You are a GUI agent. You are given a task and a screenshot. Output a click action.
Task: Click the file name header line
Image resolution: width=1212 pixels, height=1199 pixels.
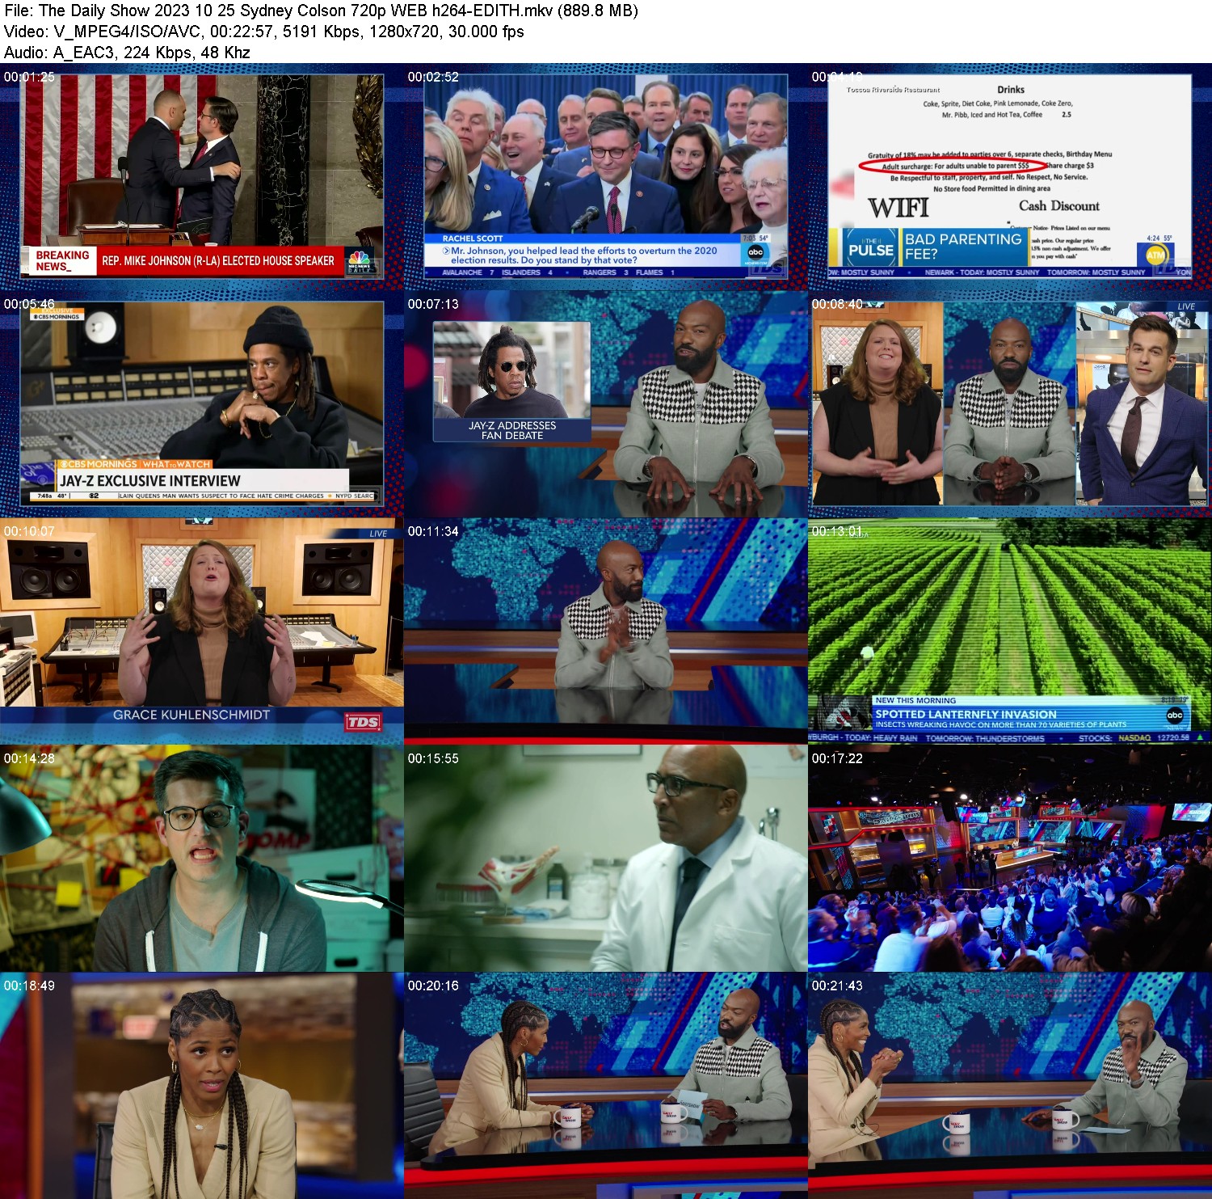(x=321, y=11)
